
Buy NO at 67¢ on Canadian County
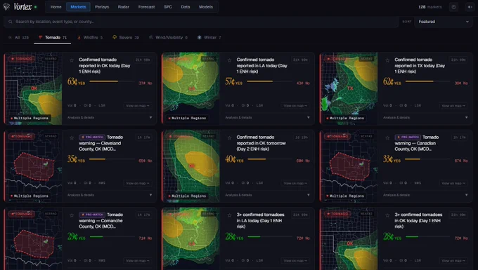pos(461,161)
